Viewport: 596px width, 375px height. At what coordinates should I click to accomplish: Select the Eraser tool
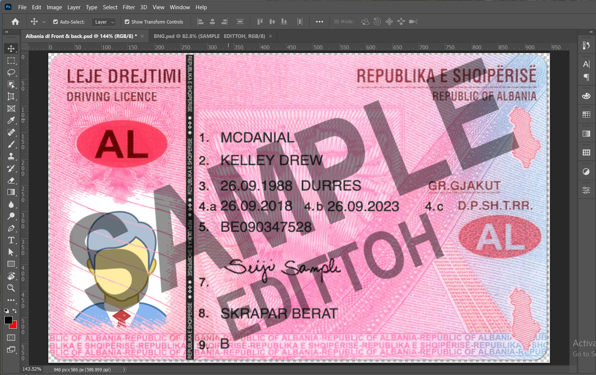[11, 180]
